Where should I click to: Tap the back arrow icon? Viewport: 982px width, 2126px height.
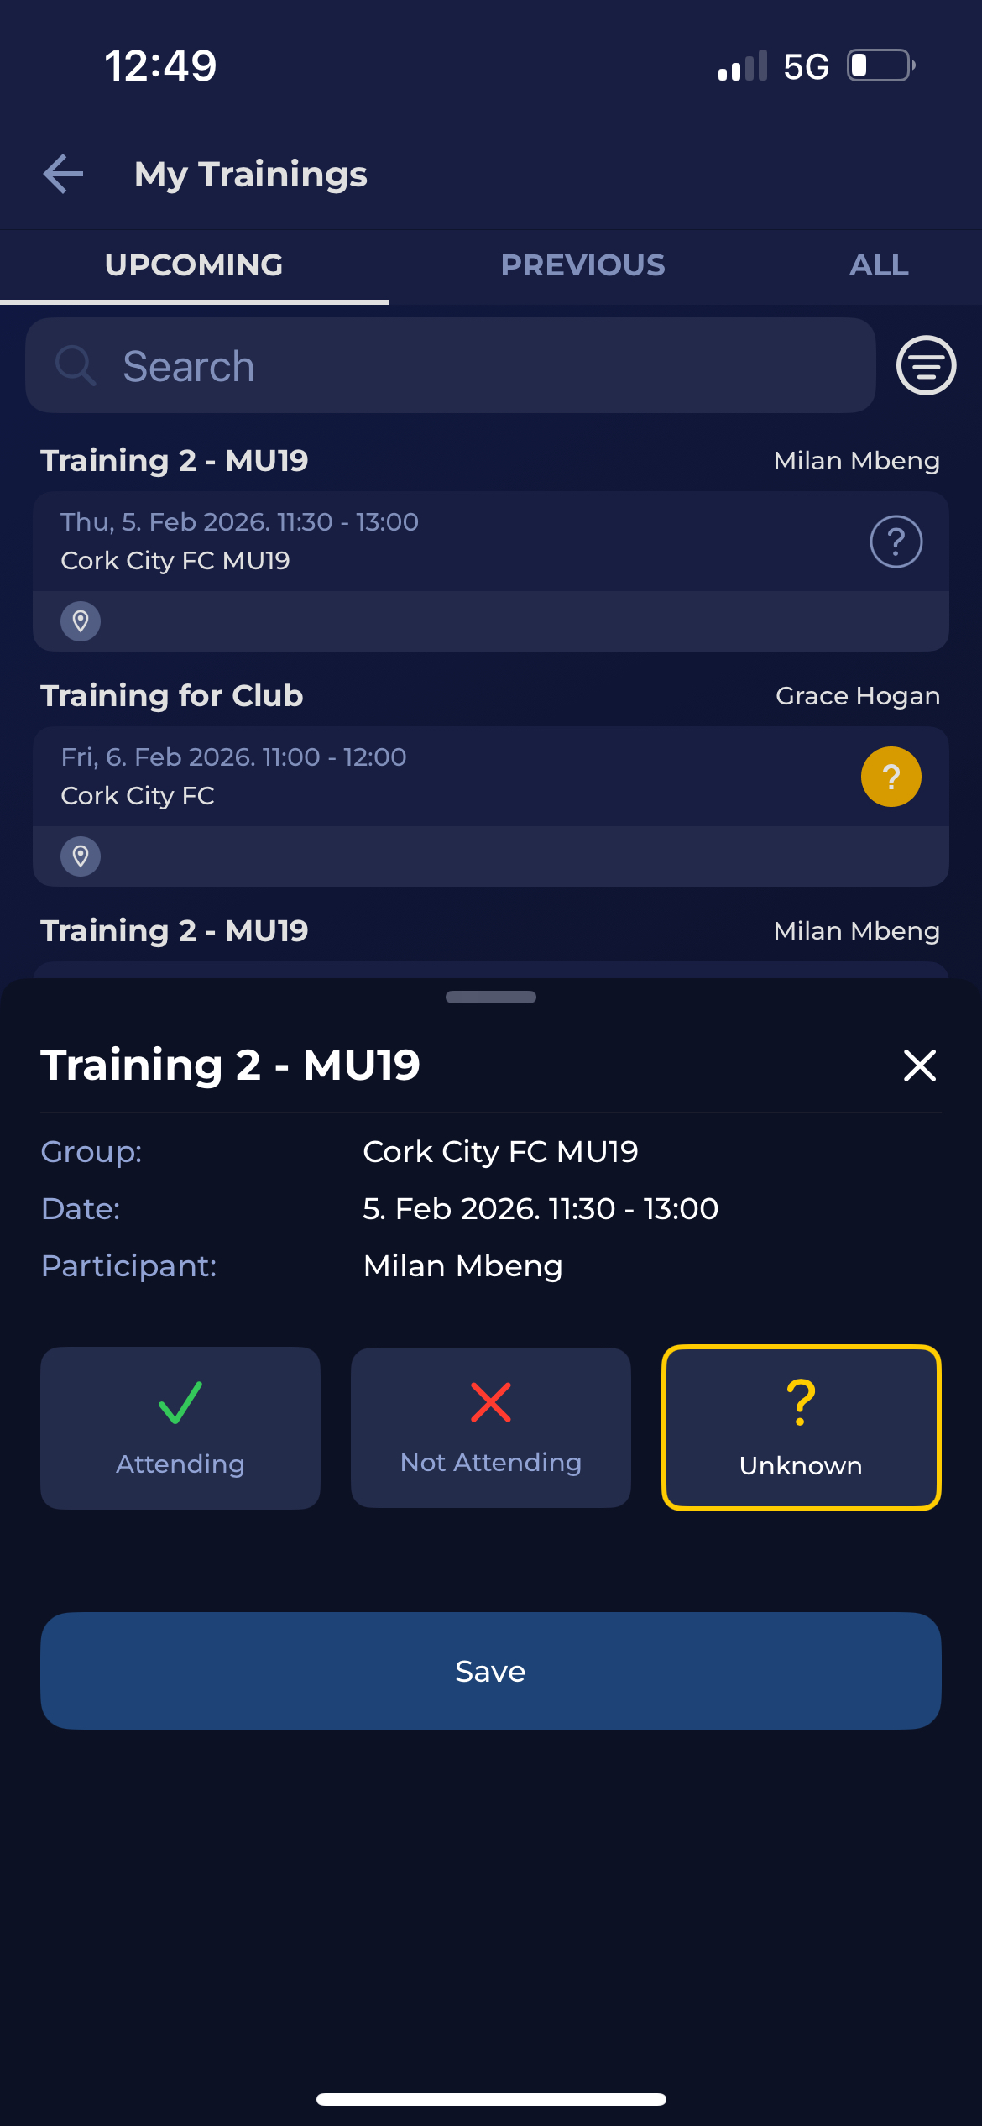[x=64, y=174]
